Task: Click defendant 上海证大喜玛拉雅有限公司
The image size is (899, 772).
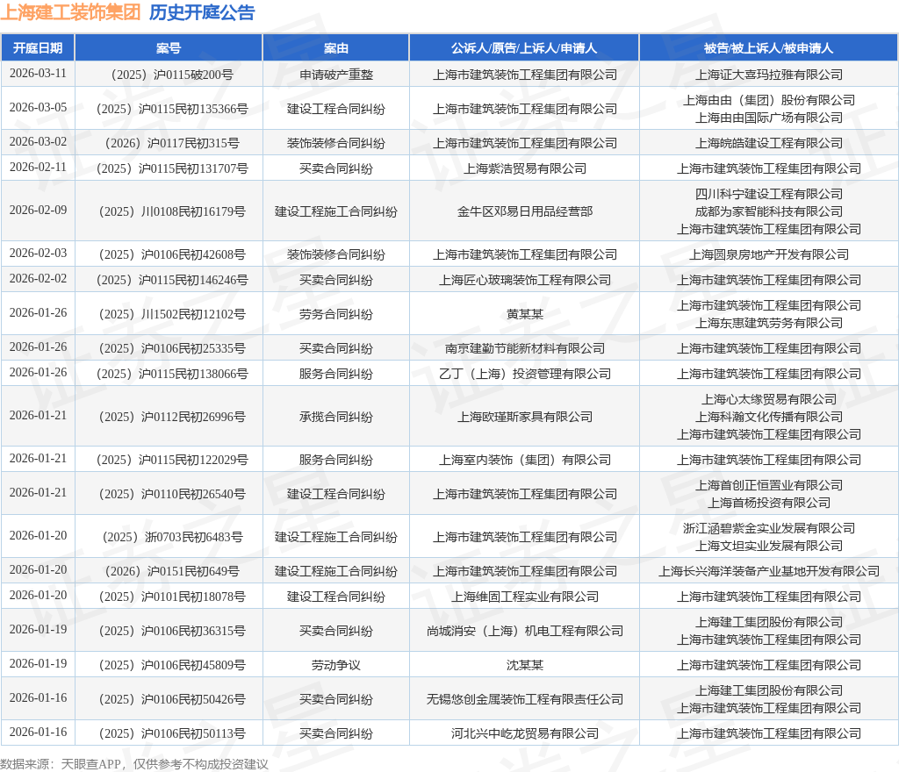Action: click(x=769, y=75)
